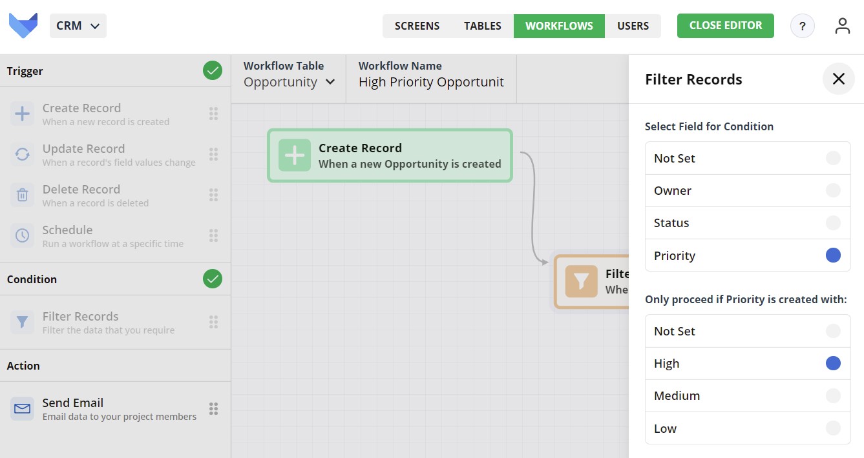Choose High as the priority value
864x458 pixels.
pos(748,363)
